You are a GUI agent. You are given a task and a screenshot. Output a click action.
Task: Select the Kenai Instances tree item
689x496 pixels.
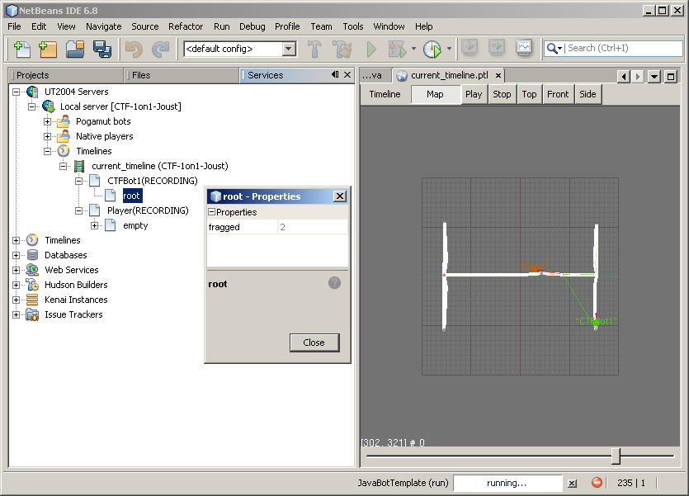click(x=76, y=300)
